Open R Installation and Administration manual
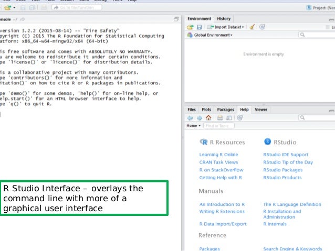The image size is (335, 251). (x=282, y=214)
